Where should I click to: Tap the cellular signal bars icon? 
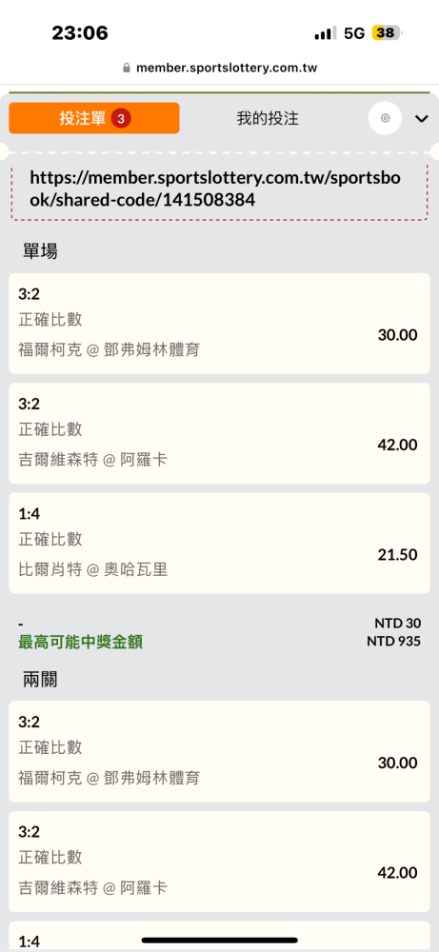(325, 33)
